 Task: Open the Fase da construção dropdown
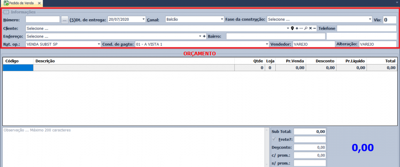coord(370,19)
